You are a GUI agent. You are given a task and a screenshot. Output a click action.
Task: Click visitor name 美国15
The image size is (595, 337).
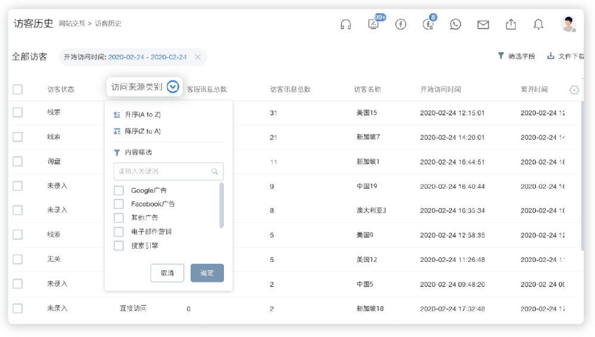click(x=366, y=113)
